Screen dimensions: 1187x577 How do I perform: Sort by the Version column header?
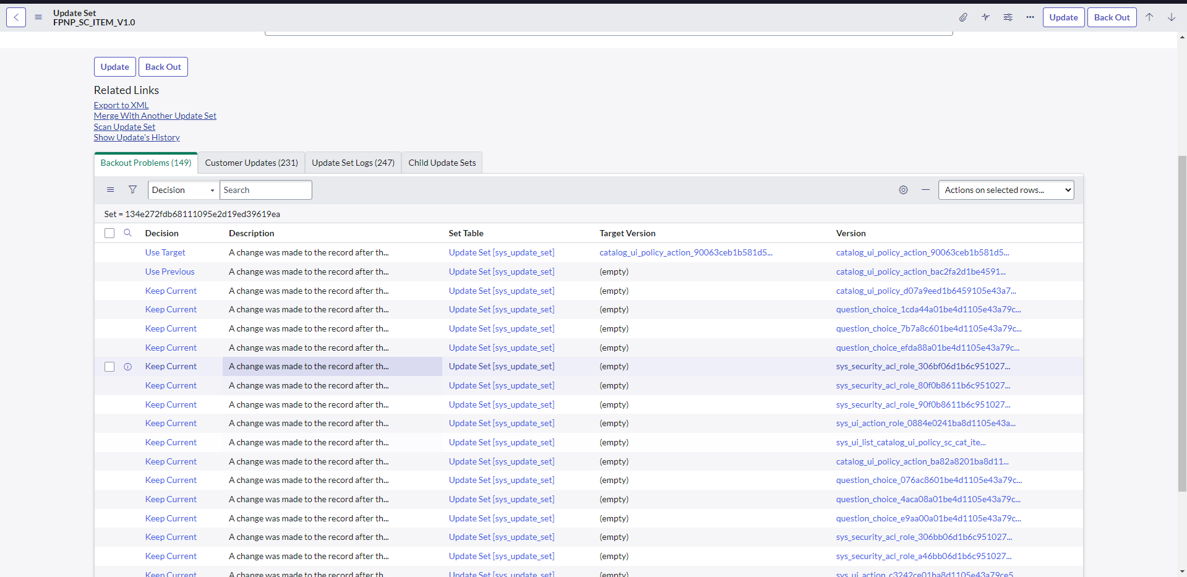pos(851,233)
